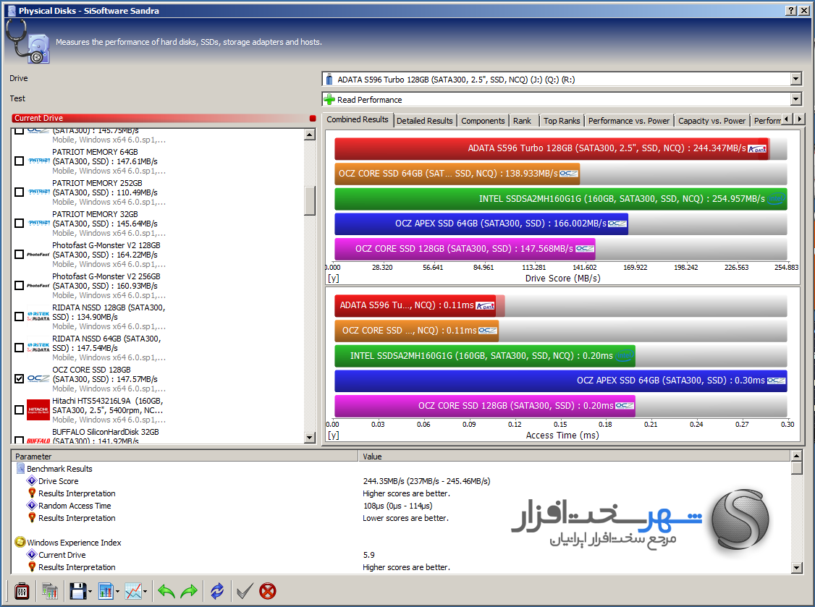Check the Photofast G-Monster V2 256GB checkbox
This screenshot has width=815, height=607.
click(x=20, y=286)
